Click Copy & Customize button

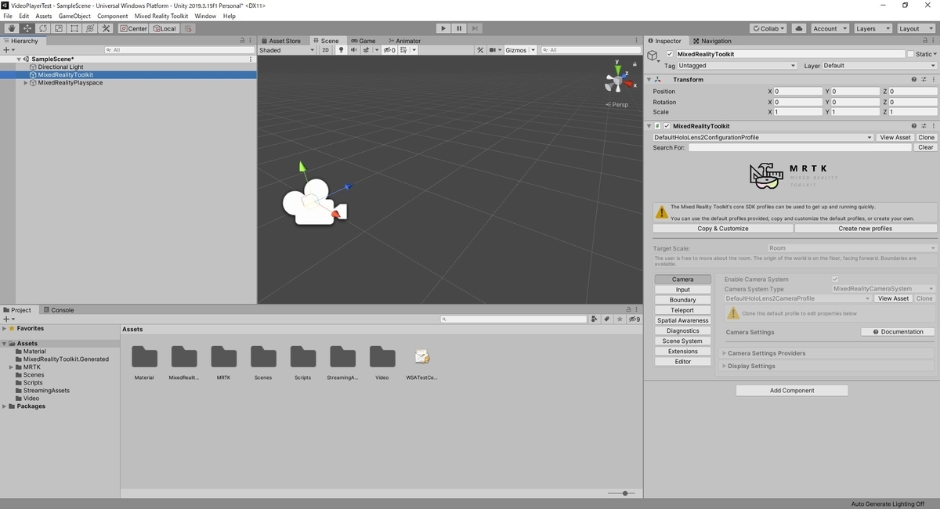(x=723, y=229)
